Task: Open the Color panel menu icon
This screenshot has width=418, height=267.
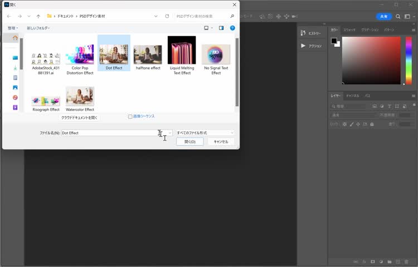Action: [414, 30]
